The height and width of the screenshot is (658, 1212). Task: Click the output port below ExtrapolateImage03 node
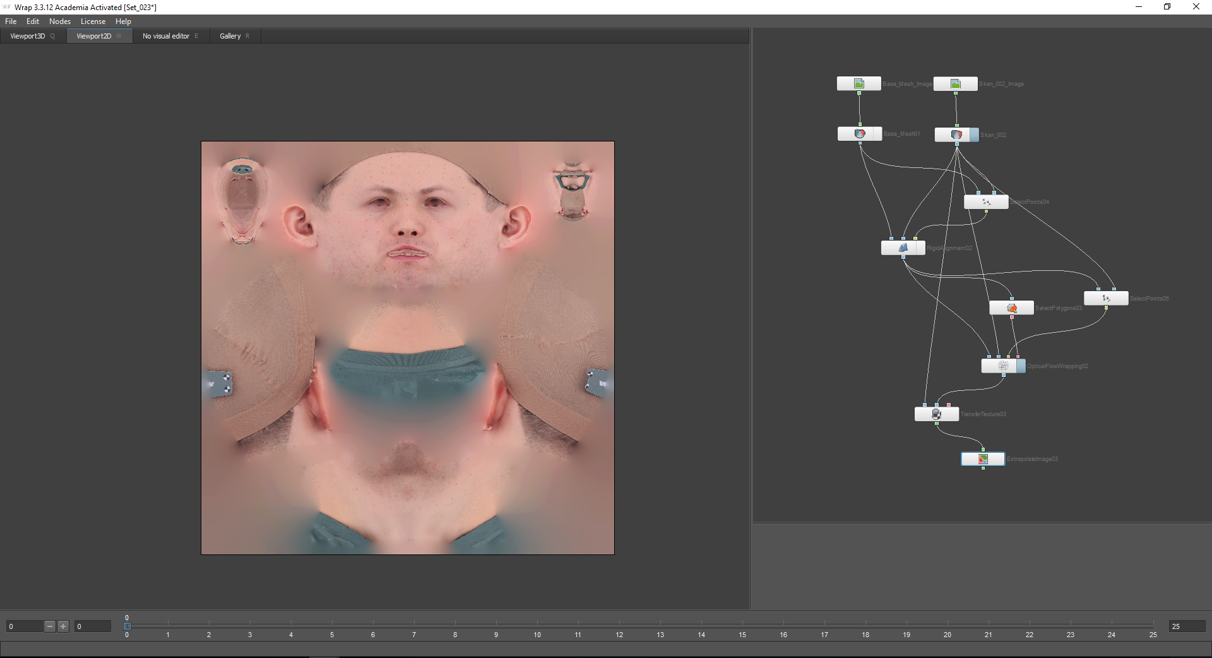(x=983, y=468)
